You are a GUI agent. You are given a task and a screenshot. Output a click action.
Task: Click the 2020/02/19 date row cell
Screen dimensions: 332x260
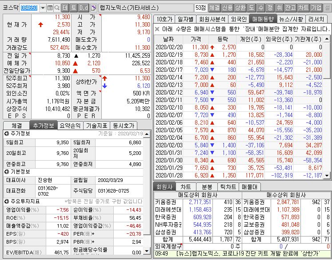coord(169,55)
